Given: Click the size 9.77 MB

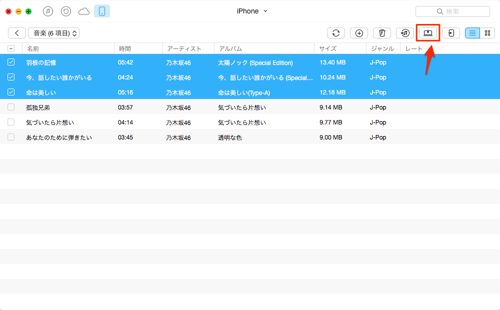Looking at the screenshot, I should (331, 122).
